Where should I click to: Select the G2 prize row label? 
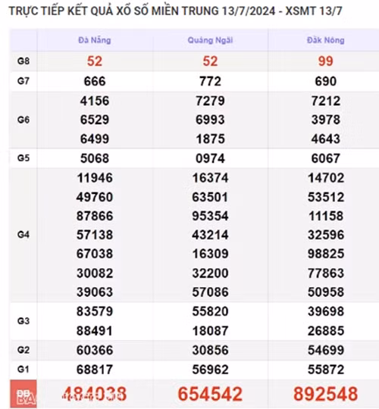23,350
